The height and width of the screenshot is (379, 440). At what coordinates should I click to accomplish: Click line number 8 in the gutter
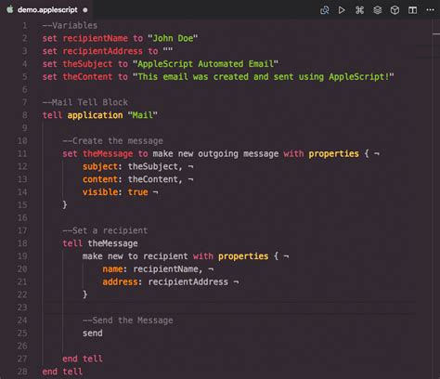click(x=25, y=115)
